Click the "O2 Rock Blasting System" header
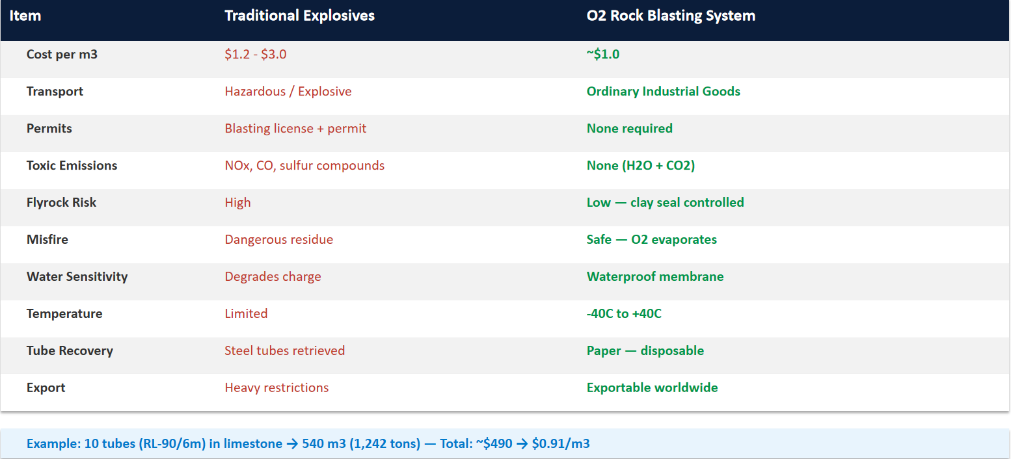1011x459 pixels. click(x=671, y=16)
